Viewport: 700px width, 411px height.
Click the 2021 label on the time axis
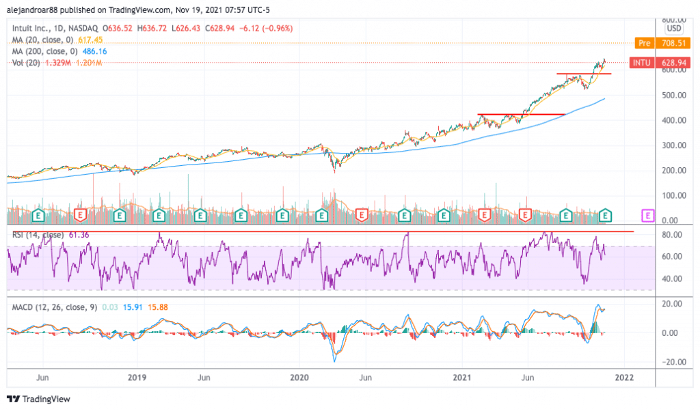click(461, 378)
